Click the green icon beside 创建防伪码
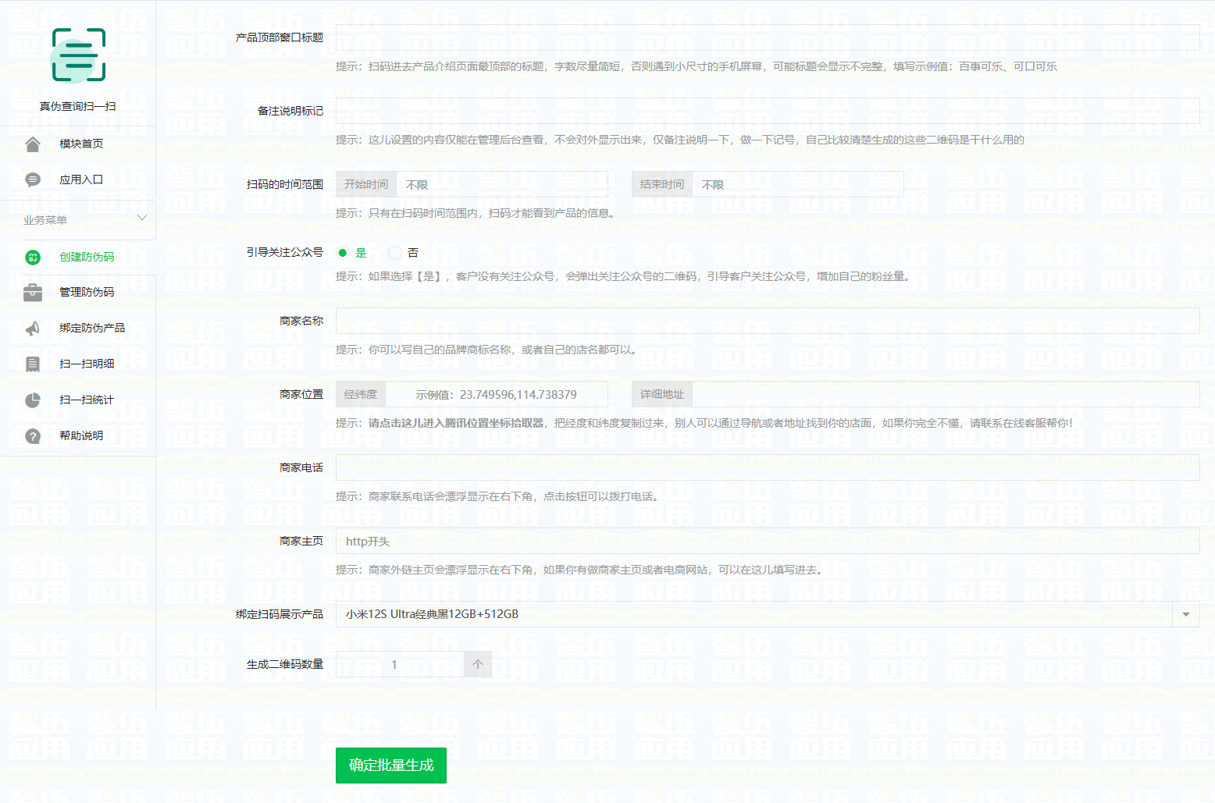Viewport: 1215px width, 803px height. (33, 258)
